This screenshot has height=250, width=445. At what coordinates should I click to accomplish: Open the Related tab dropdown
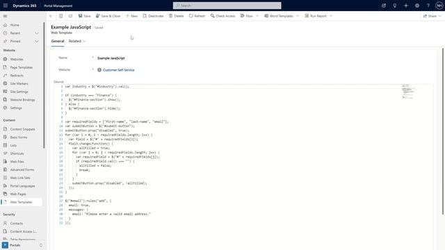[x=77, y=42]
